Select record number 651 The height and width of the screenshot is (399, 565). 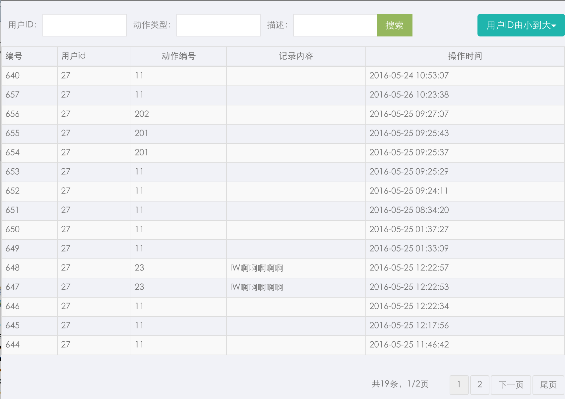[12, 210]
